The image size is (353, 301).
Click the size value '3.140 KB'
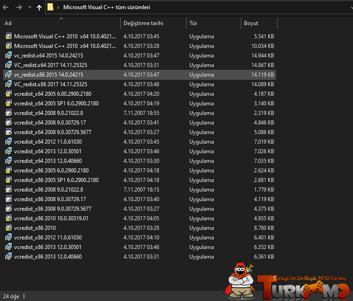point(264,104)
